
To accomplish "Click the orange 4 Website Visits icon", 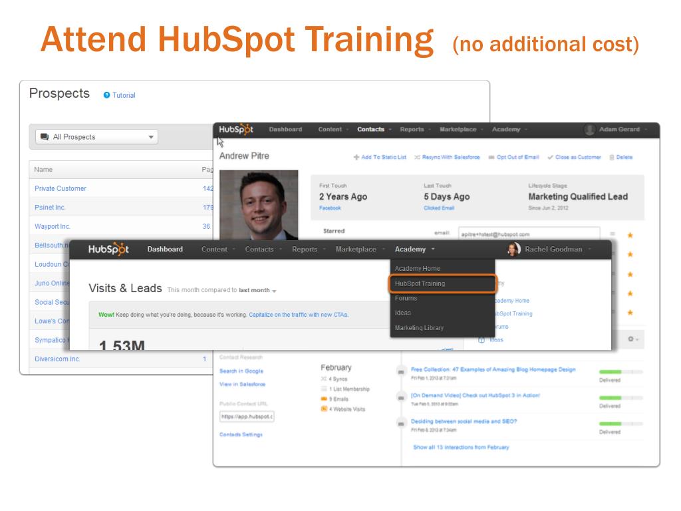I will click(324, 409).
